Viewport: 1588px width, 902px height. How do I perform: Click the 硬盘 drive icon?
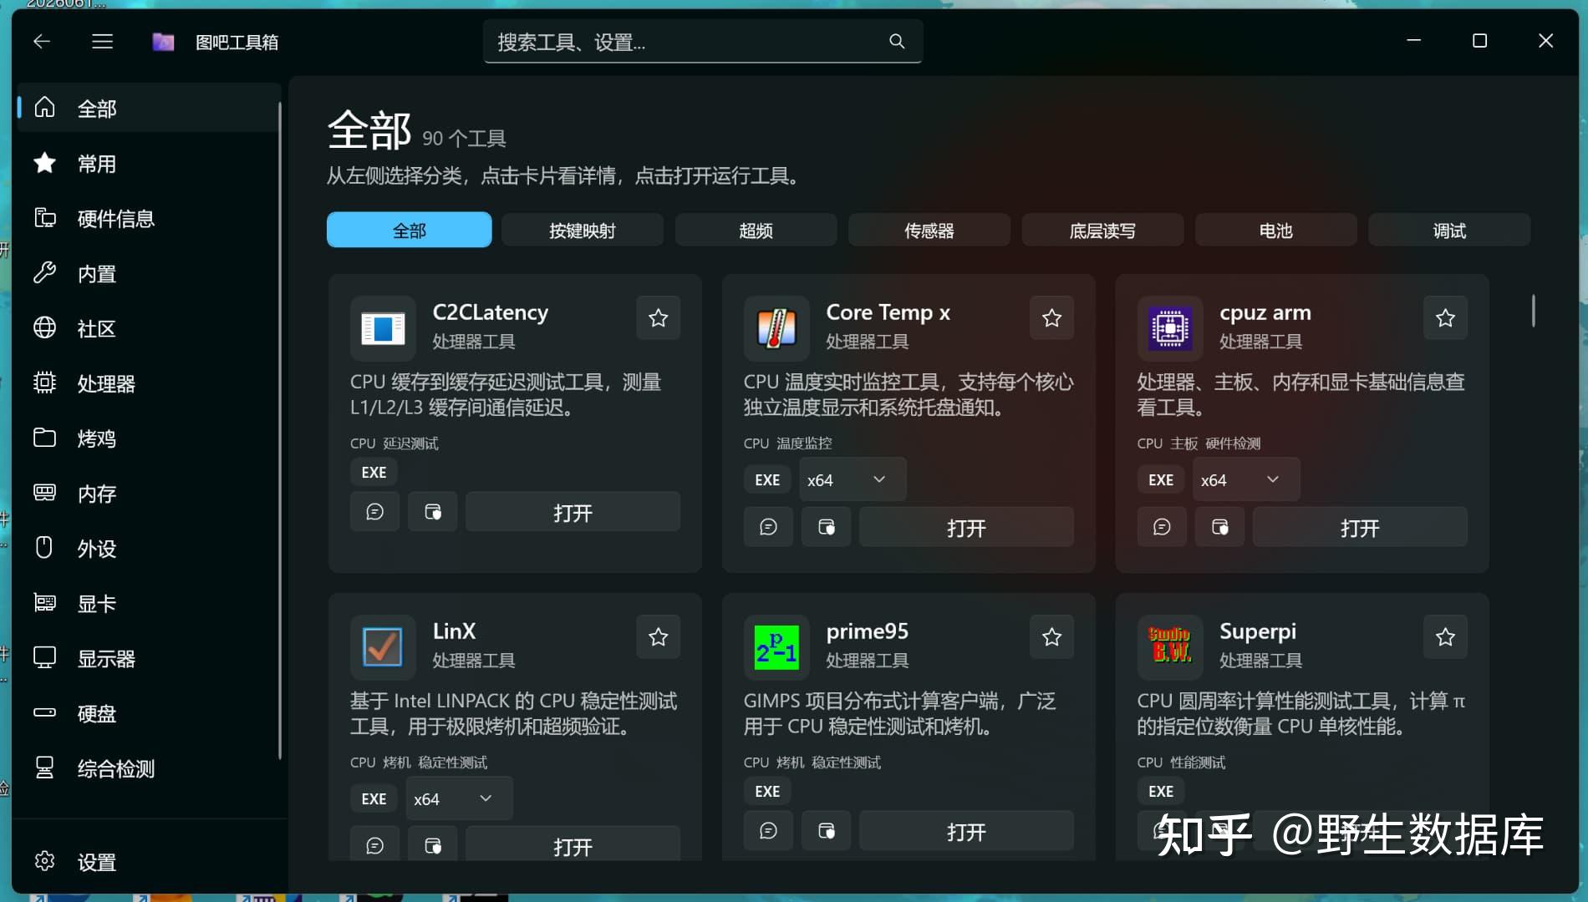(x=44, y=712)
